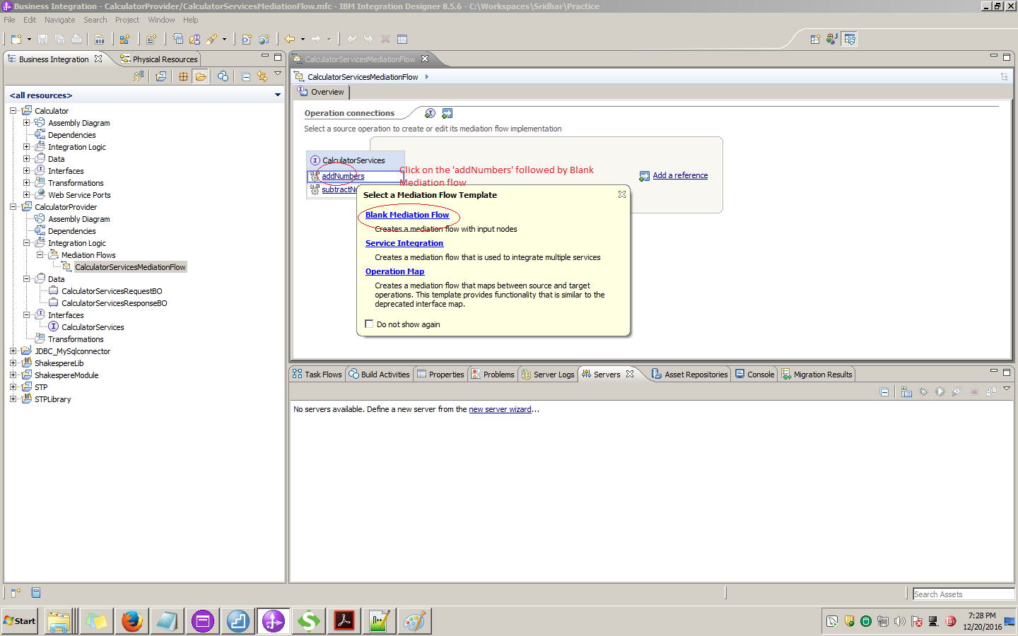Click the New wizard toolbar icon
The width and height of the screenshot is (1018, 636).
[x=16, y=39]
